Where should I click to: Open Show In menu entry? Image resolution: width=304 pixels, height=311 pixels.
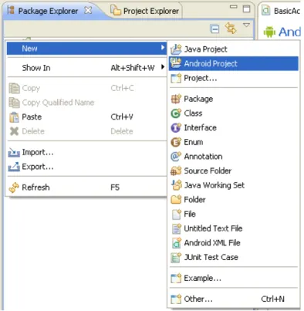[86, 68]
